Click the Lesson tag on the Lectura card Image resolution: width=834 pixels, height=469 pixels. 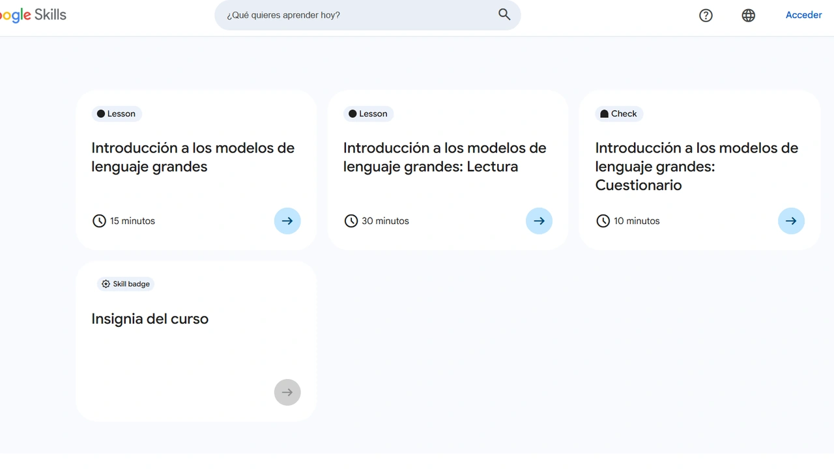pos(368,113)
